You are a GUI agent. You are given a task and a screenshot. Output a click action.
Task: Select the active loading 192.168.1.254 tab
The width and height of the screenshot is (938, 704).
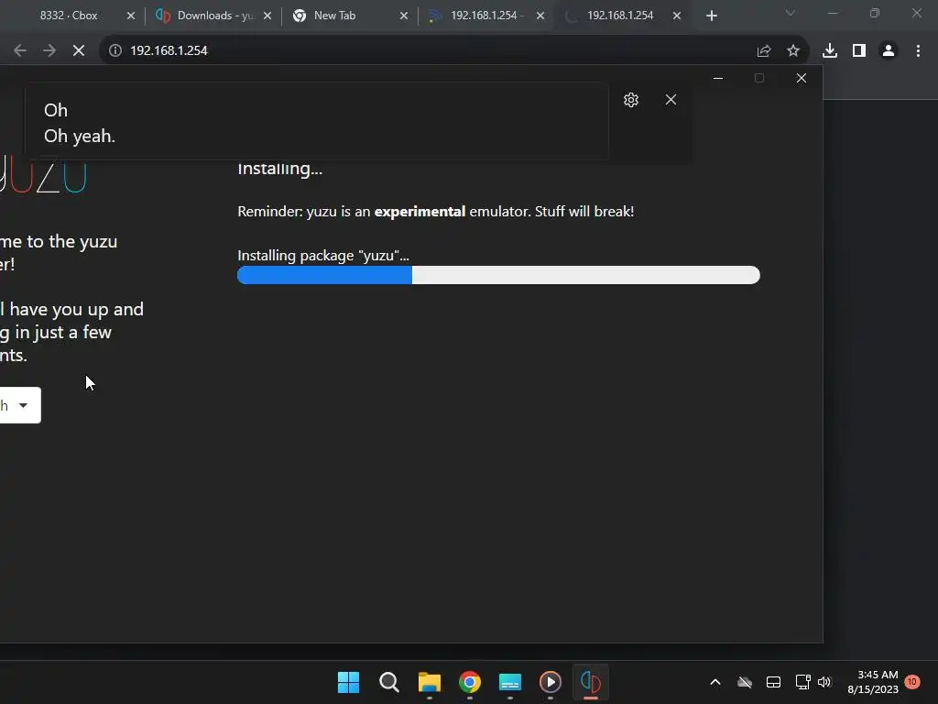click(620, 16)
